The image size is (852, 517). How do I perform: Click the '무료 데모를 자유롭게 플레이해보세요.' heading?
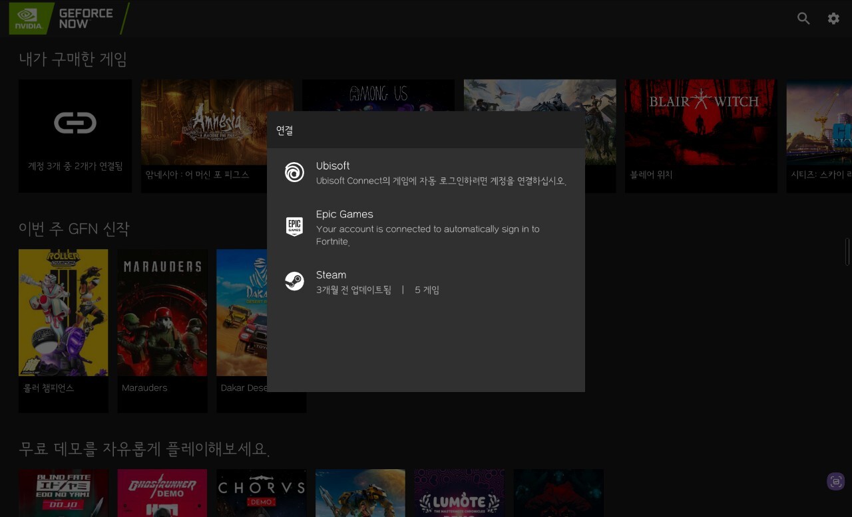[x=144, y=449]
